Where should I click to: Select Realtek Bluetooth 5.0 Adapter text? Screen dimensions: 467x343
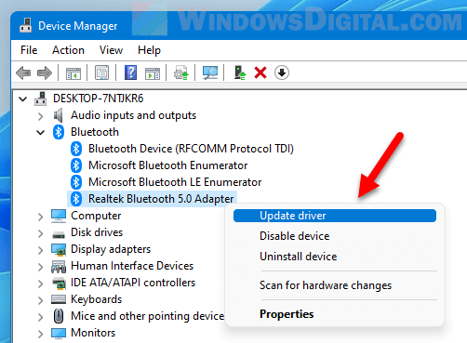[x=161, y=199]
